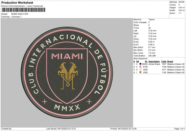Click the 'Colorway 1' value
The width and height of the screenshot is (186, 131).
pyautogui.click(x=16, y=17)
